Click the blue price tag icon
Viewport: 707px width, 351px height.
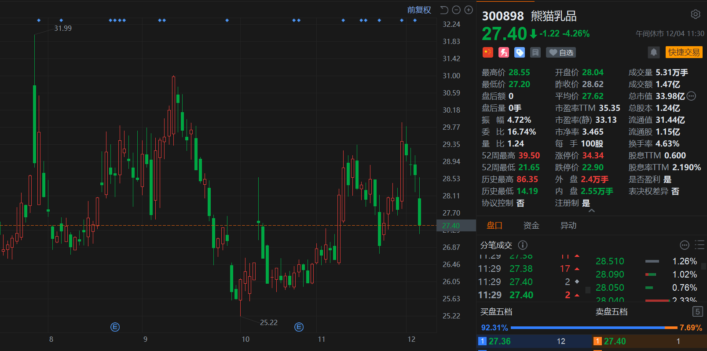520,52
